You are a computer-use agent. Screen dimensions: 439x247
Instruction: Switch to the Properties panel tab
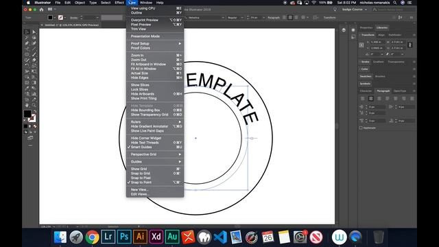pos(366,27)
